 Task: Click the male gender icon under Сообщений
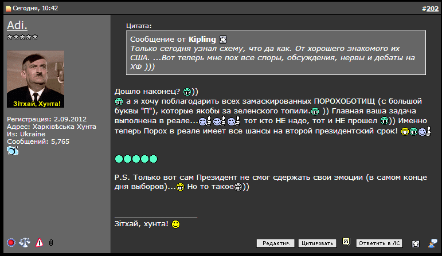point(13,151)
